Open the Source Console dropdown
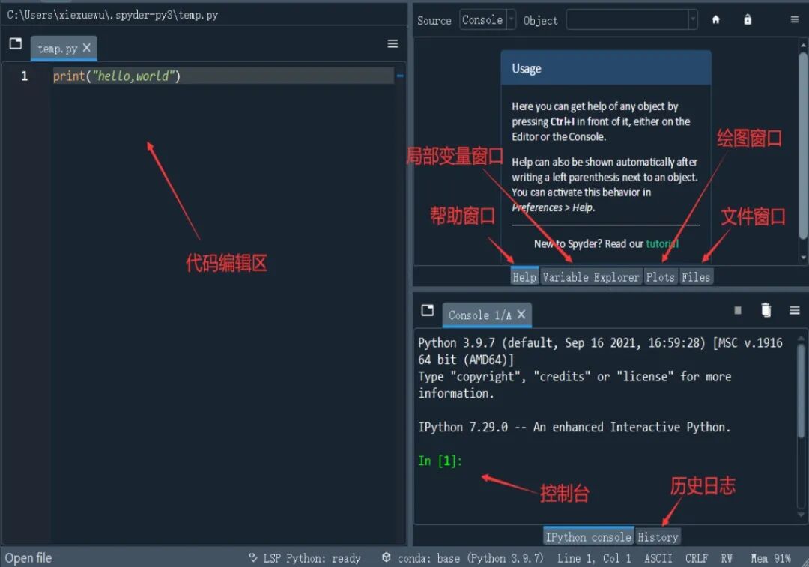This screenshot has height=567, width=809. pyautogui.click(x=488, y=20)
